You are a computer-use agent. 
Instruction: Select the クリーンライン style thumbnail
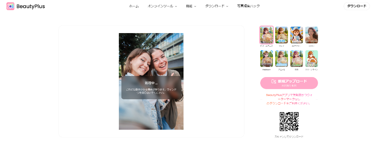coord(312,59)
